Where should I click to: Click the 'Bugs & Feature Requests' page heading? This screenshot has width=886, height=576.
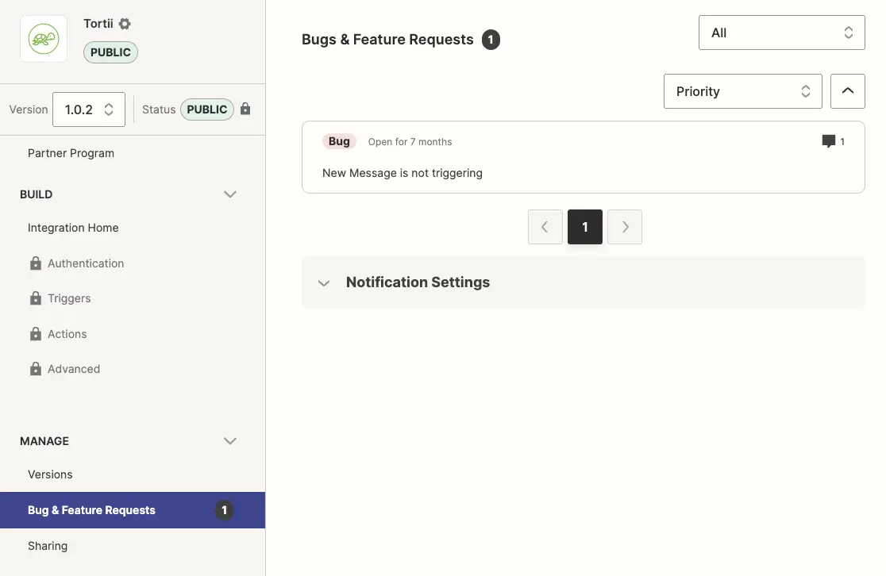click(x=387, y=40)
